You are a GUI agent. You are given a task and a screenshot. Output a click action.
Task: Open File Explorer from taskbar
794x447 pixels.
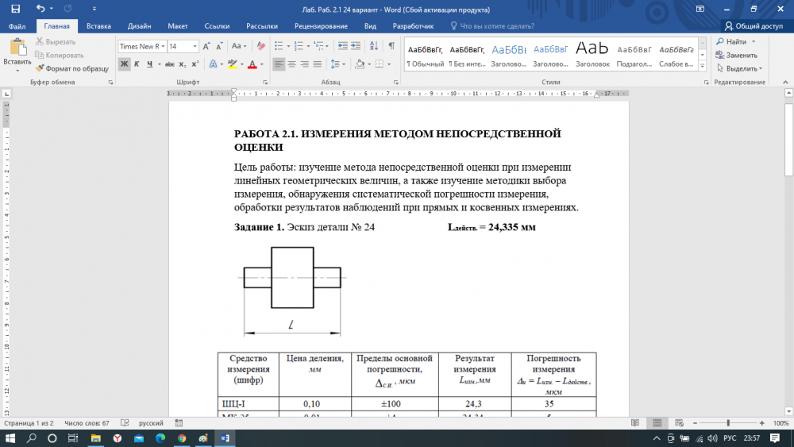(x=96, y=438)
